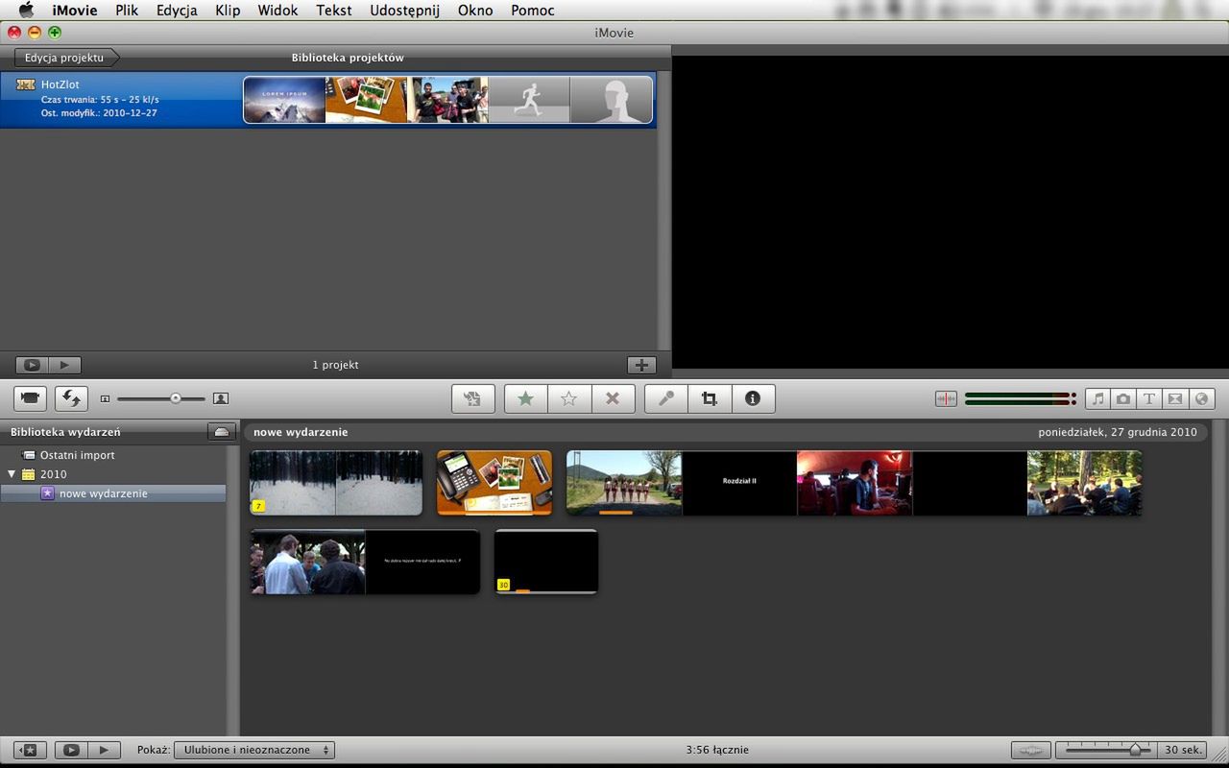1229x768 pixels.
Task: Click the Edycja projektu button
Action: click(x=65, y=58)
